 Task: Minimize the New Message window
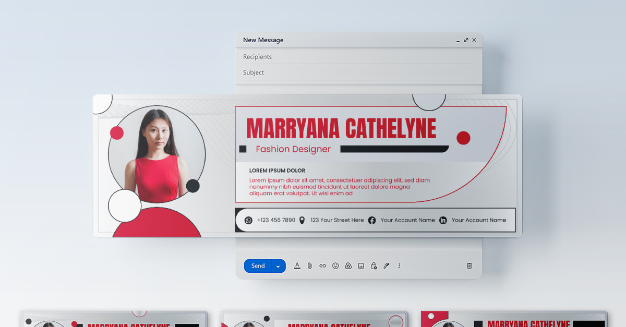tap(458, 41)
